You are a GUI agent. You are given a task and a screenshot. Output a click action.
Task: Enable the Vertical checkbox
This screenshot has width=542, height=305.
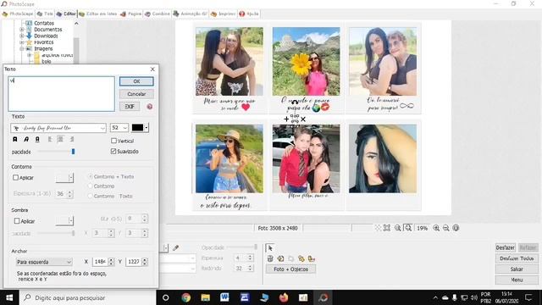113,141
